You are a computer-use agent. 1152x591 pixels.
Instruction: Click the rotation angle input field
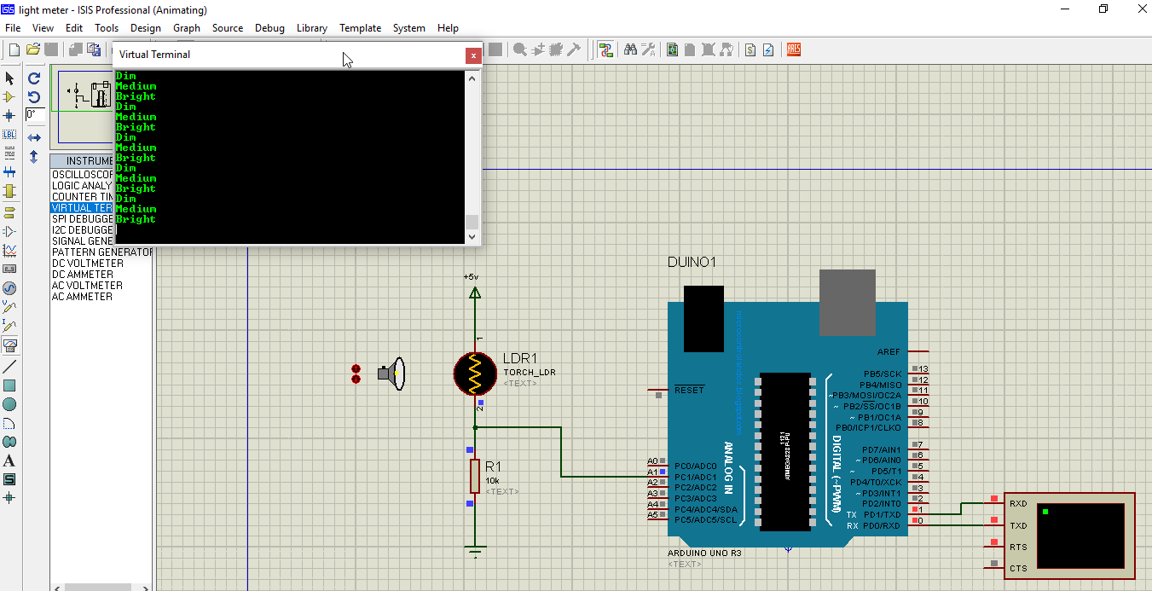(x=35, y=115)
